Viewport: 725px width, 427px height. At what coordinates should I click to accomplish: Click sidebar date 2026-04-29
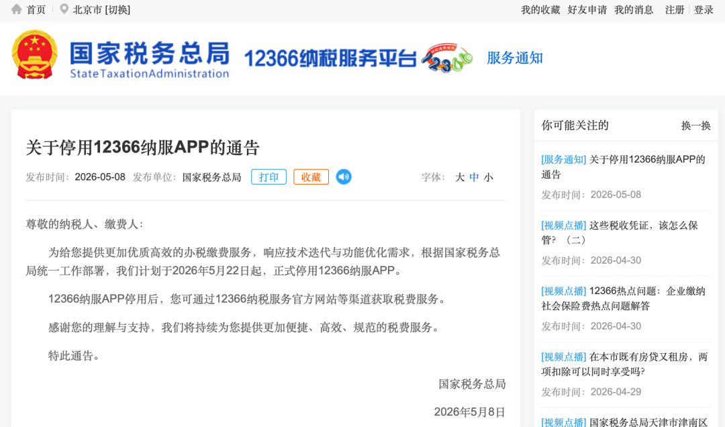coord(616,392)
